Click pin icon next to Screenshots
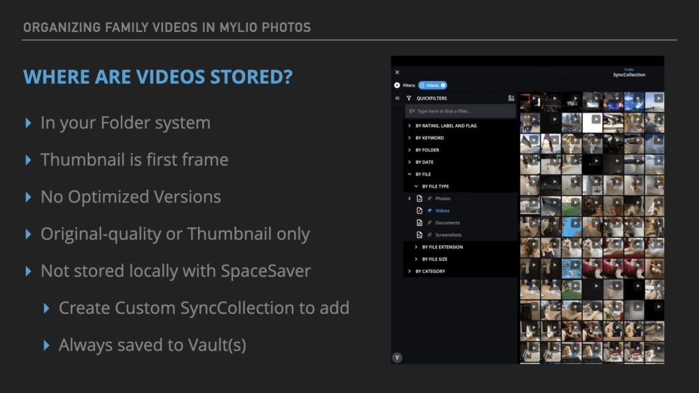699x393 pixels. (x=429, y=235)
